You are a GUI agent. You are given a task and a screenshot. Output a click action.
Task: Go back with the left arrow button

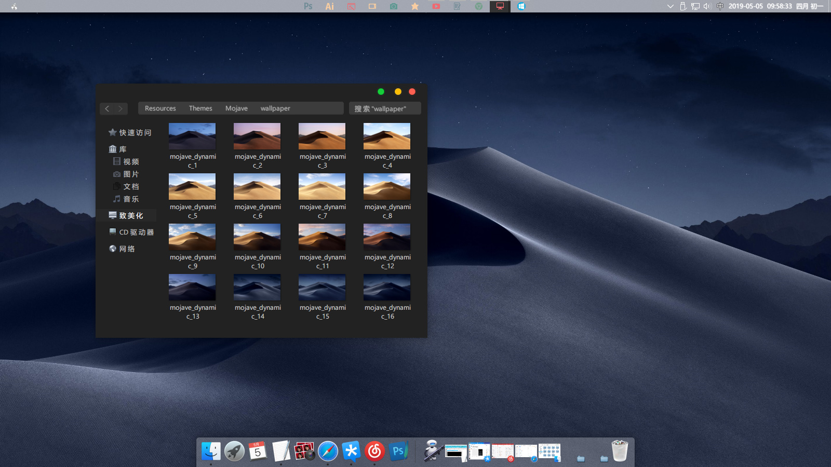point(107,108)
